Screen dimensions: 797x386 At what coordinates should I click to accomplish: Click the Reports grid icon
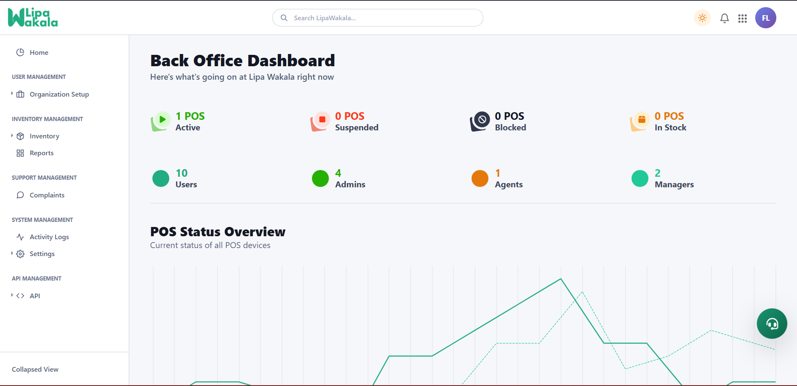[20, 153]
